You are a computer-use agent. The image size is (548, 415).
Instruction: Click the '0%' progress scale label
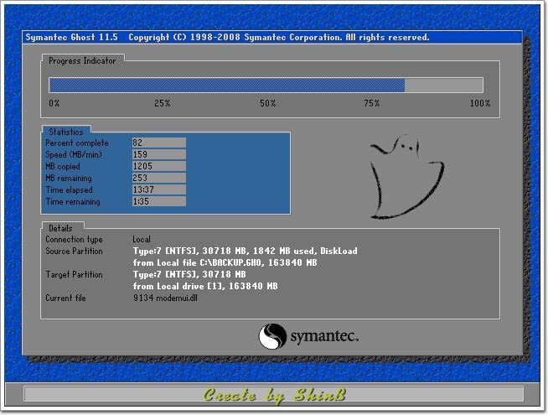pos(54,103)
